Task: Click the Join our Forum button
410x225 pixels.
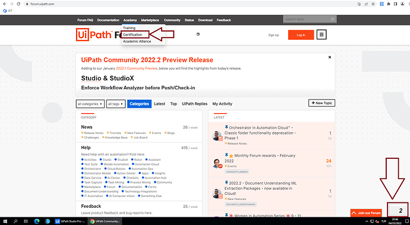Action: (366, 213)
